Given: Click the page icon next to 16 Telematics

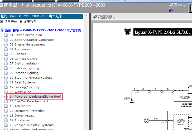Looking at the screenshot, I should 6,106.
